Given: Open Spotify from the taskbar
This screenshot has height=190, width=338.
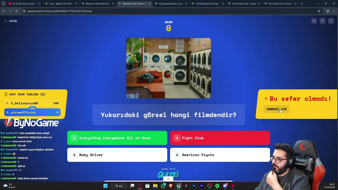Looking at the screenshot, I should click(217, 186).
